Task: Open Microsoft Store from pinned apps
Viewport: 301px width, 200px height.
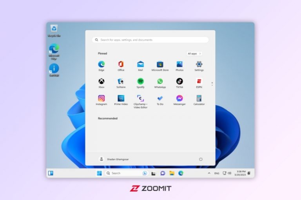Action: click(x=160, y=66)
